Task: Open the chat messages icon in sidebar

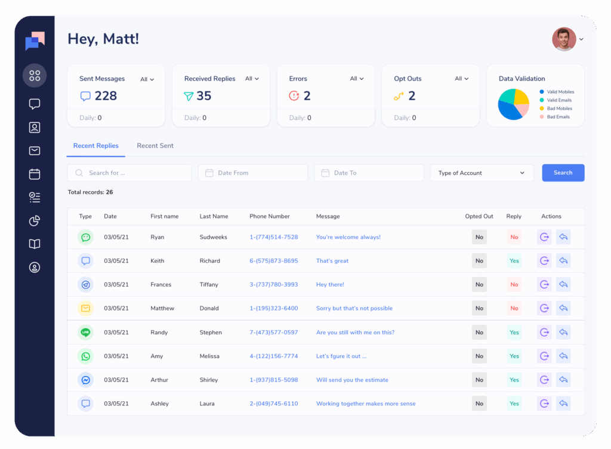Action: point(35,104)
